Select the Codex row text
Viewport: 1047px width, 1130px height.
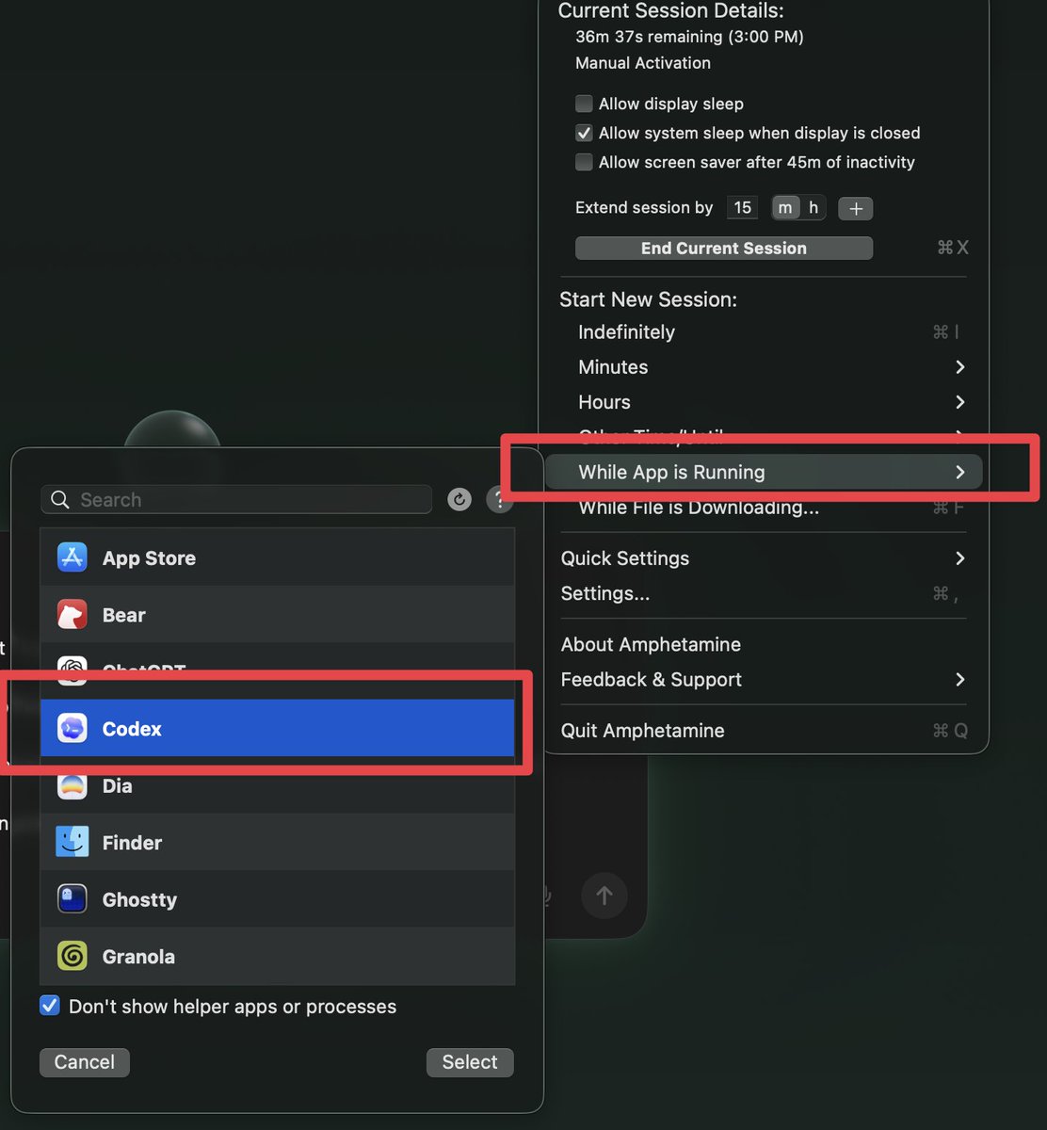(132, 729)
